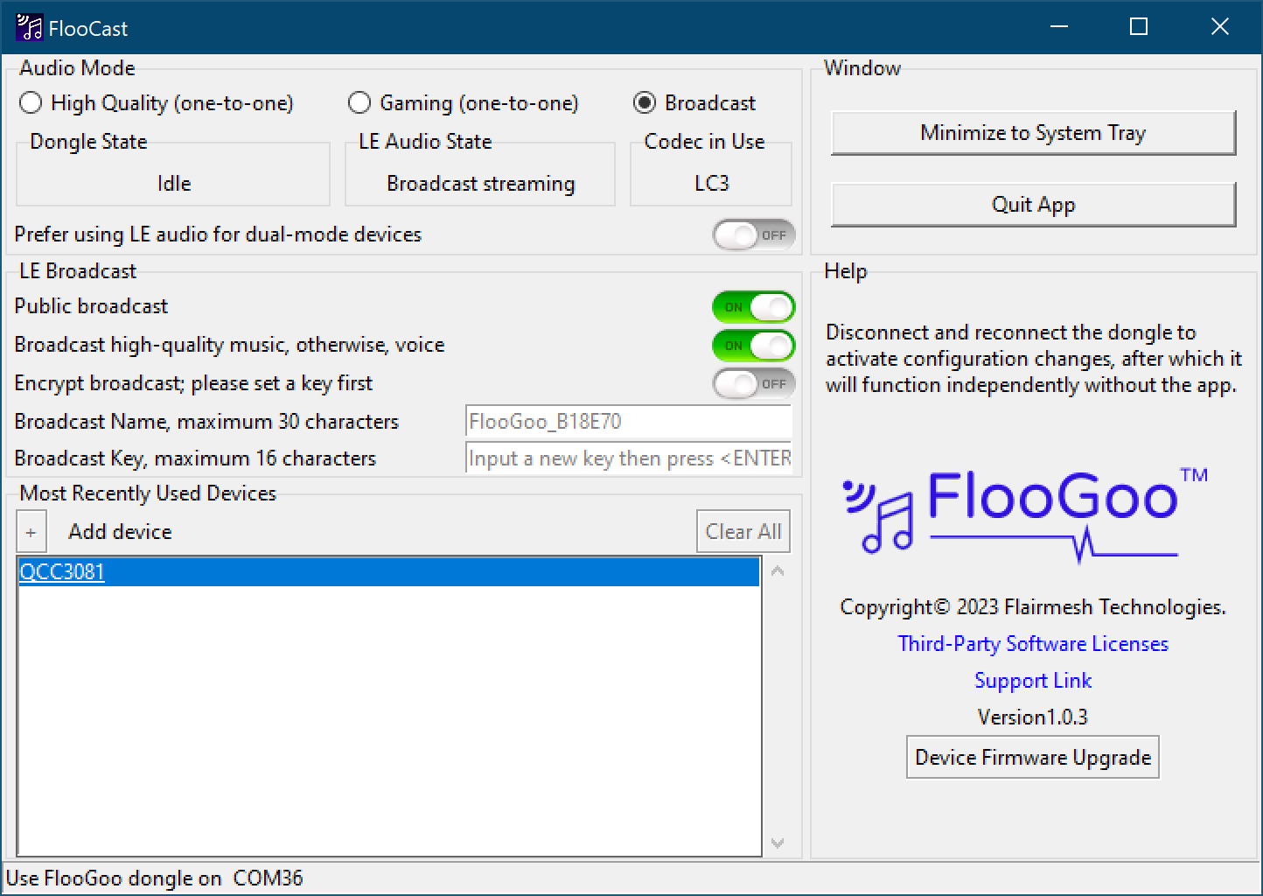This screenshot has width=1263, height=896.
Task: Toggle Prefer using LE audio for dual-mode devices
Action: coord(754,234)
